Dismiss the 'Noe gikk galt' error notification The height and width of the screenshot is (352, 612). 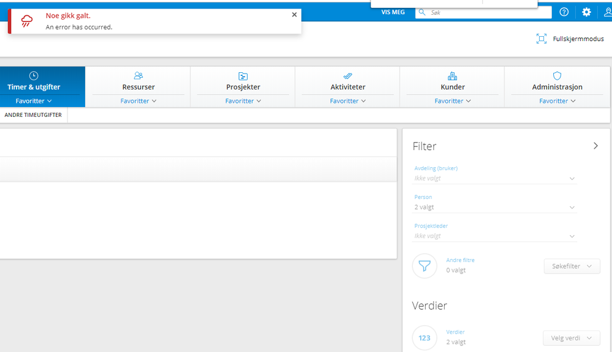[x=294, y=15]
